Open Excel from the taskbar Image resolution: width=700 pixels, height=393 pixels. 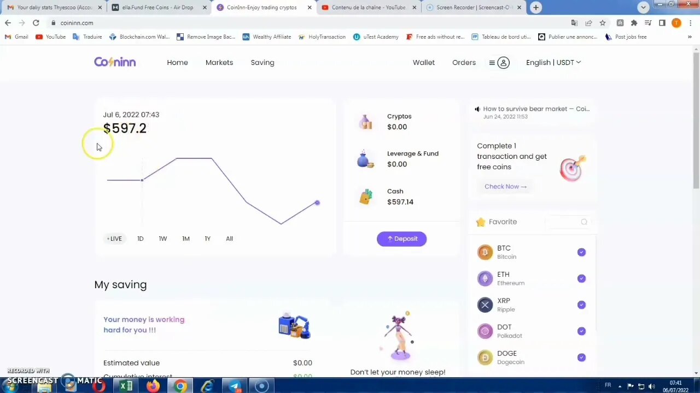point(126,386)
